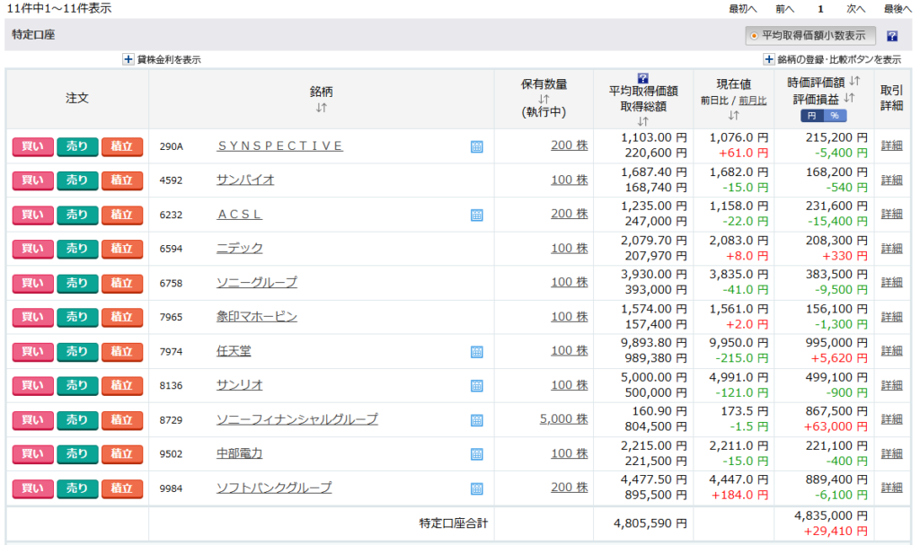Click the sort arrows under the 銘柄 header
The width and height of the screenshot is (920, 545).
(x=321, y=108)
